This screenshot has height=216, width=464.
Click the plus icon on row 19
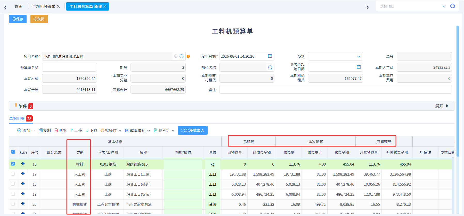click(23, 194)
